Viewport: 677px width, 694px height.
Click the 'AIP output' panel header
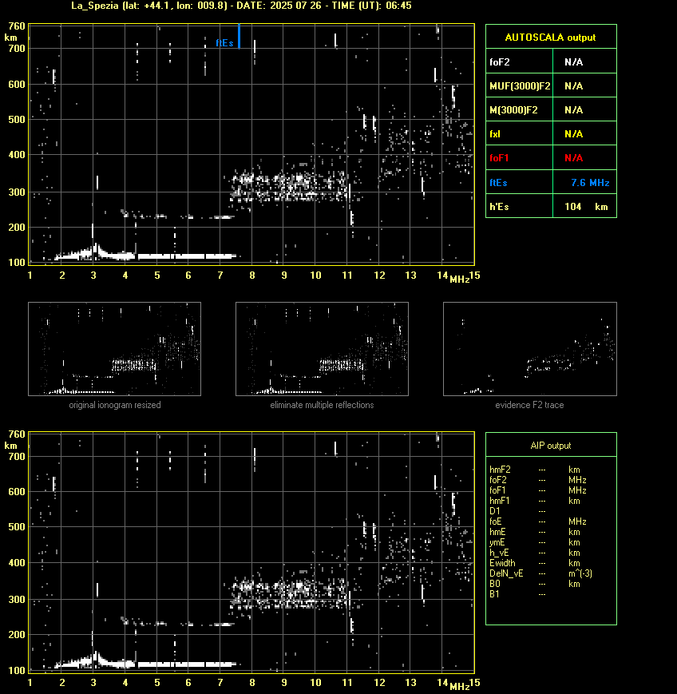[551, 446]
